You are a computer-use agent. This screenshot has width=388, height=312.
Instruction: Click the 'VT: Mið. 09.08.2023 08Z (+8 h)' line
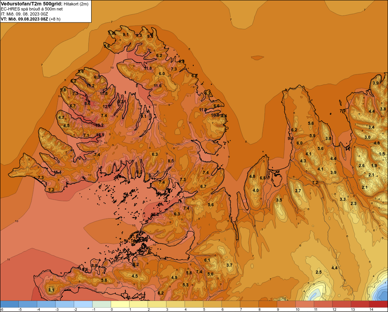point(31,19)
